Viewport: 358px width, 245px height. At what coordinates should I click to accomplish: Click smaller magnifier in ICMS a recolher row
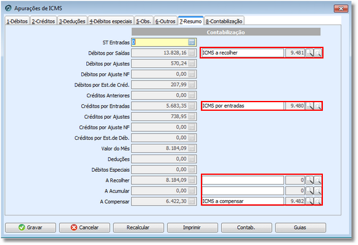(x=318, y=53)
